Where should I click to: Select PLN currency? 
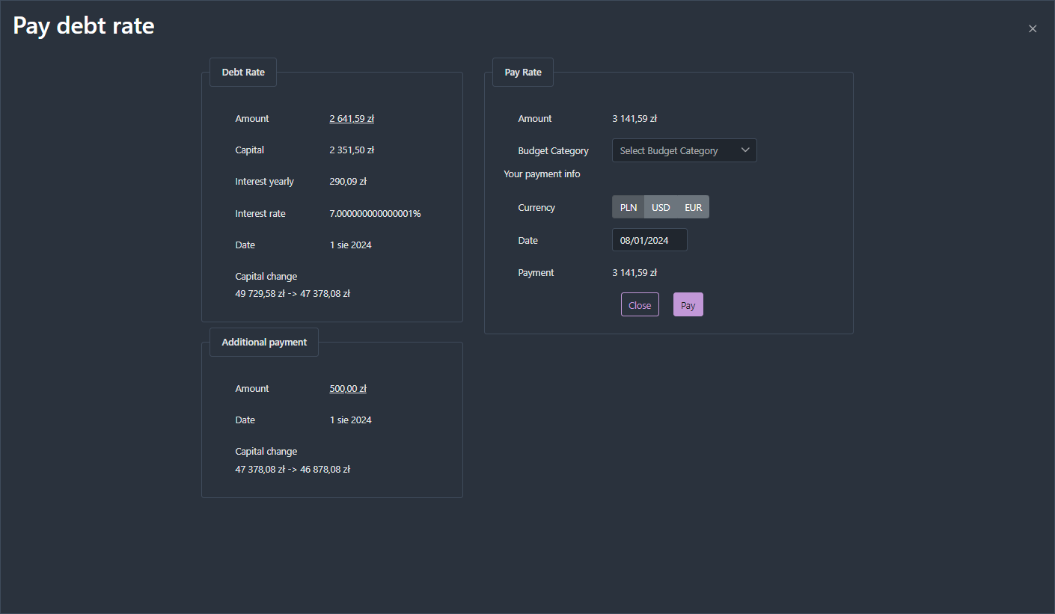tap(629, 207)
